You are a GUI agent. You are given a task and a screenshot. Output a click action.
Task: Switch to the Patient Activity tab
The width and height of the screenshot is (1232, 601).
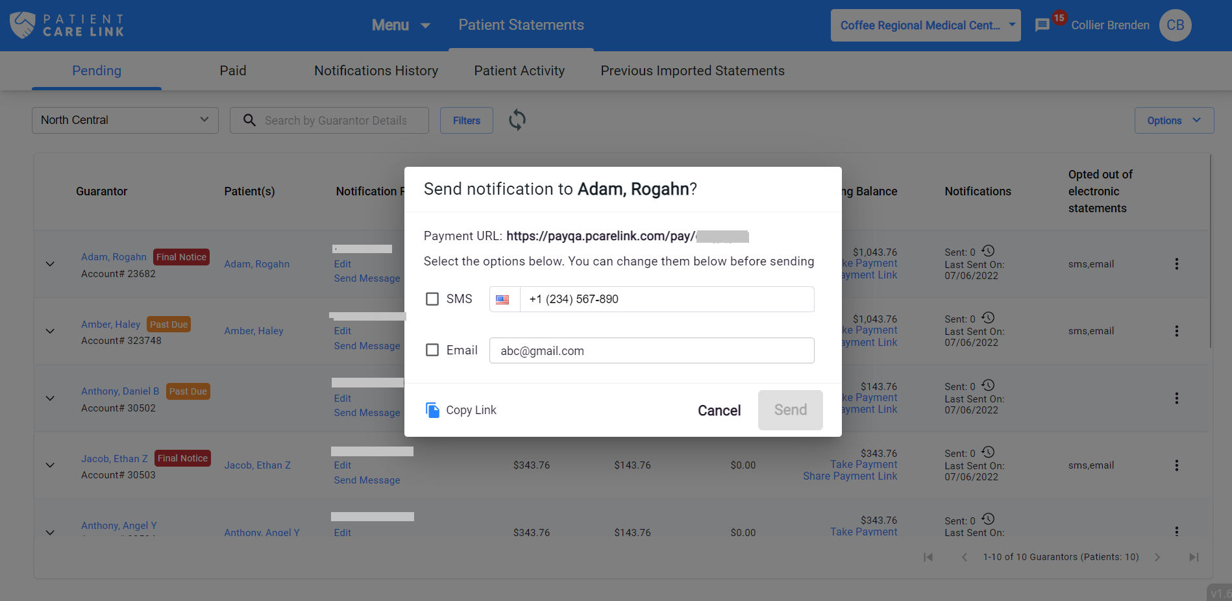(519, 71)
